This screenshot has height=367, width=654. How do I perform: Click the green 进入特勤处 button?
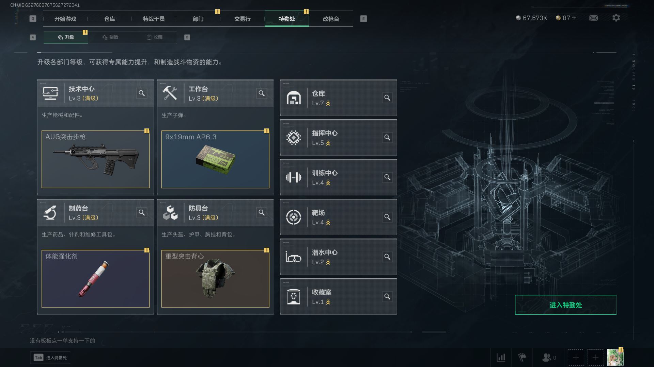point(565,305)
